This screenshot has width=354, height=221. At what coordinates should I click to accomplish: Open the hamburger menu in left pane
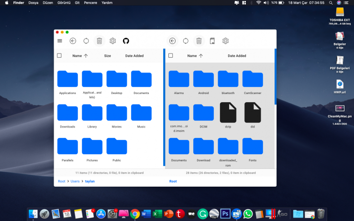(60, 41)
